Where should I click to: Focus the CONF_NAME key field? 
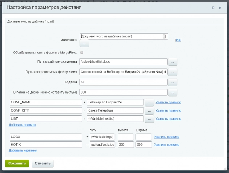tap(46, 102)
